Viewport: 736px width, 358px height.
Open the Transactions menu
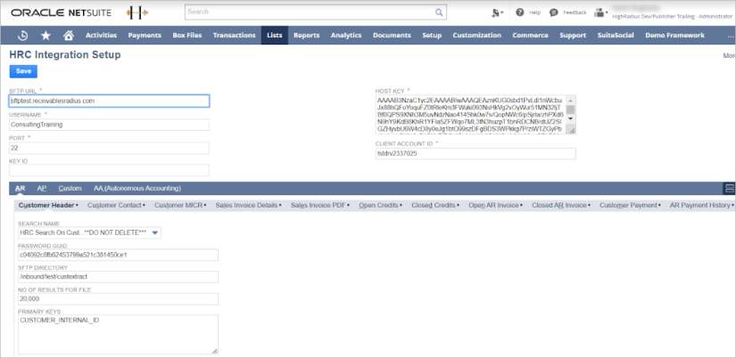pyautogui.click(x=235, y=35)
